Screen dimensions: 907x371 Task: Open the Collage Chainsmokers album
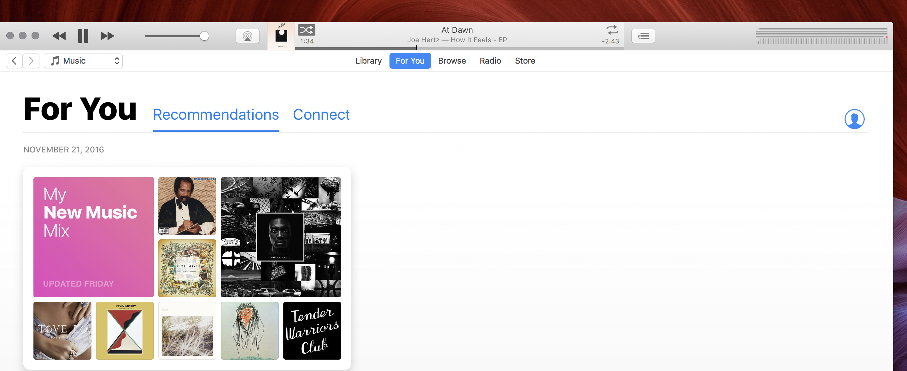click(x=187, y=268)
